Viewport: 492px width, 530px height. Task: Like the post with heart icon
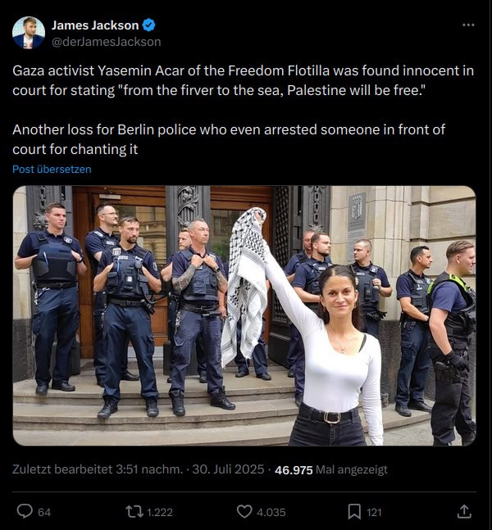[244, 511]
